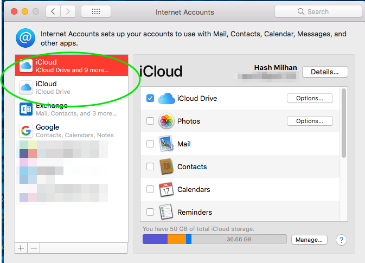Click the Mail stamp icon
The height and width of the screenshot is (263, 365).
click(x=166, y=144)
